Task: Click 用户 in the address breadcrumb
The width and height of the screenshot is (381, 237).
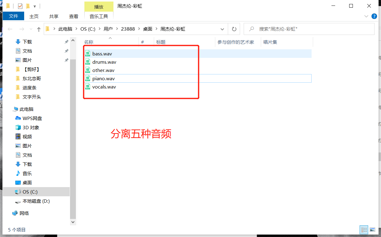Action: coord(108,29)
